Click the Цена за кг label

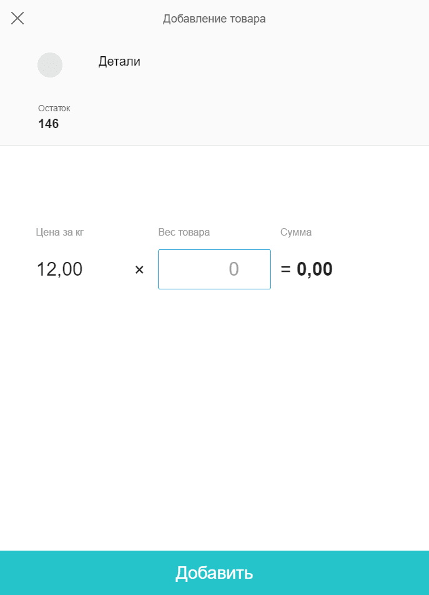[x=60, y=232]
